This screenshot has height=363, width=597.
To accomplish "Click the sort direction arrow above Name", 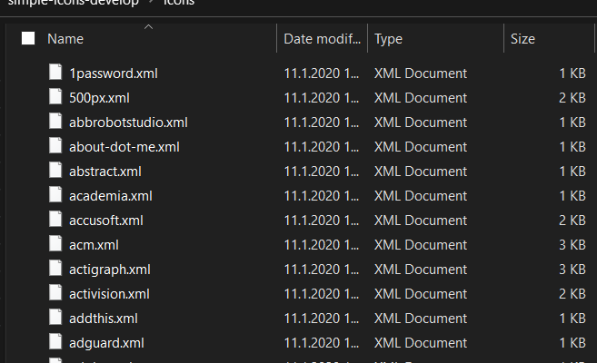I will [148, 27].
